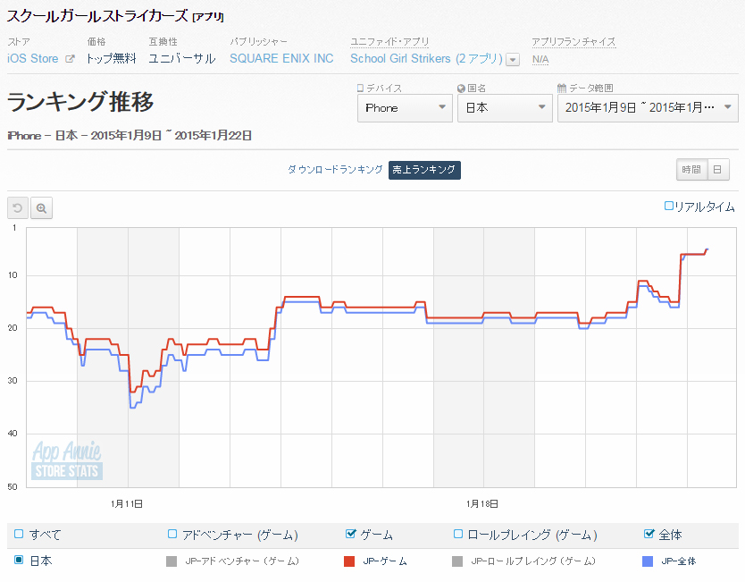Click the App Annie Store Stats watermark
Screen dimensions: 745x582
click(x=67, y=460)
